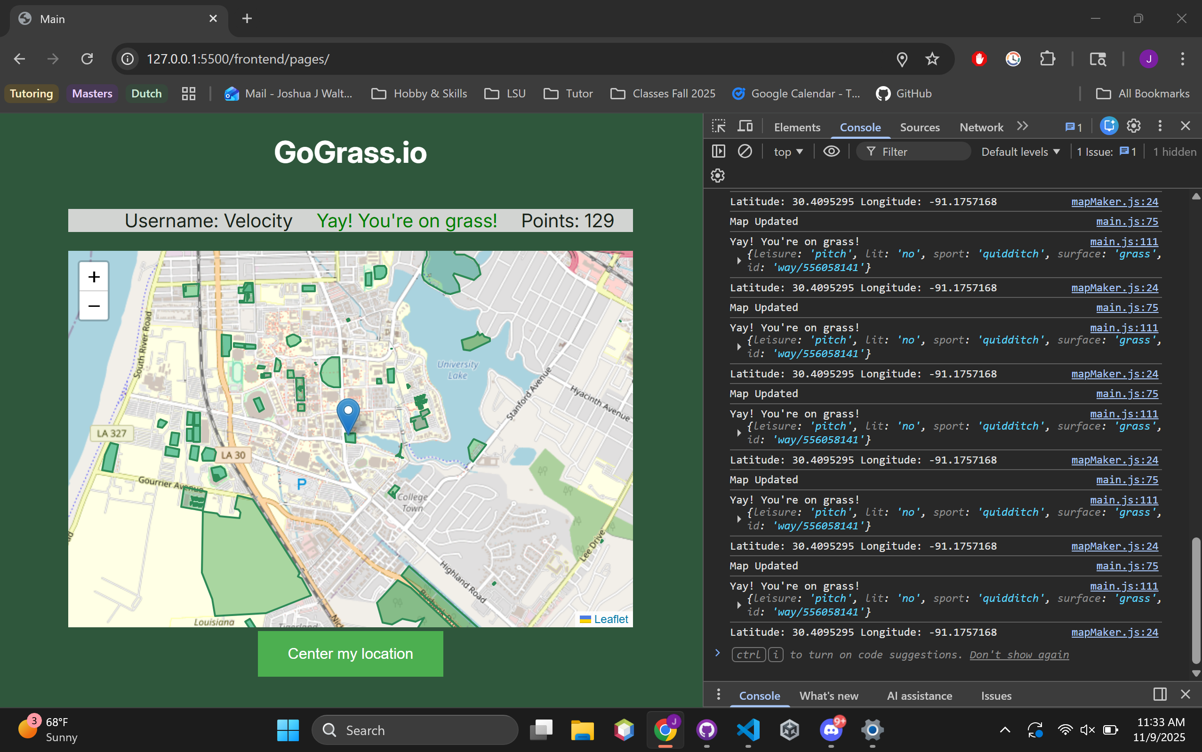Open DevTools settings gear
Screen dimensions: 1202x752
pos(1133,126)
